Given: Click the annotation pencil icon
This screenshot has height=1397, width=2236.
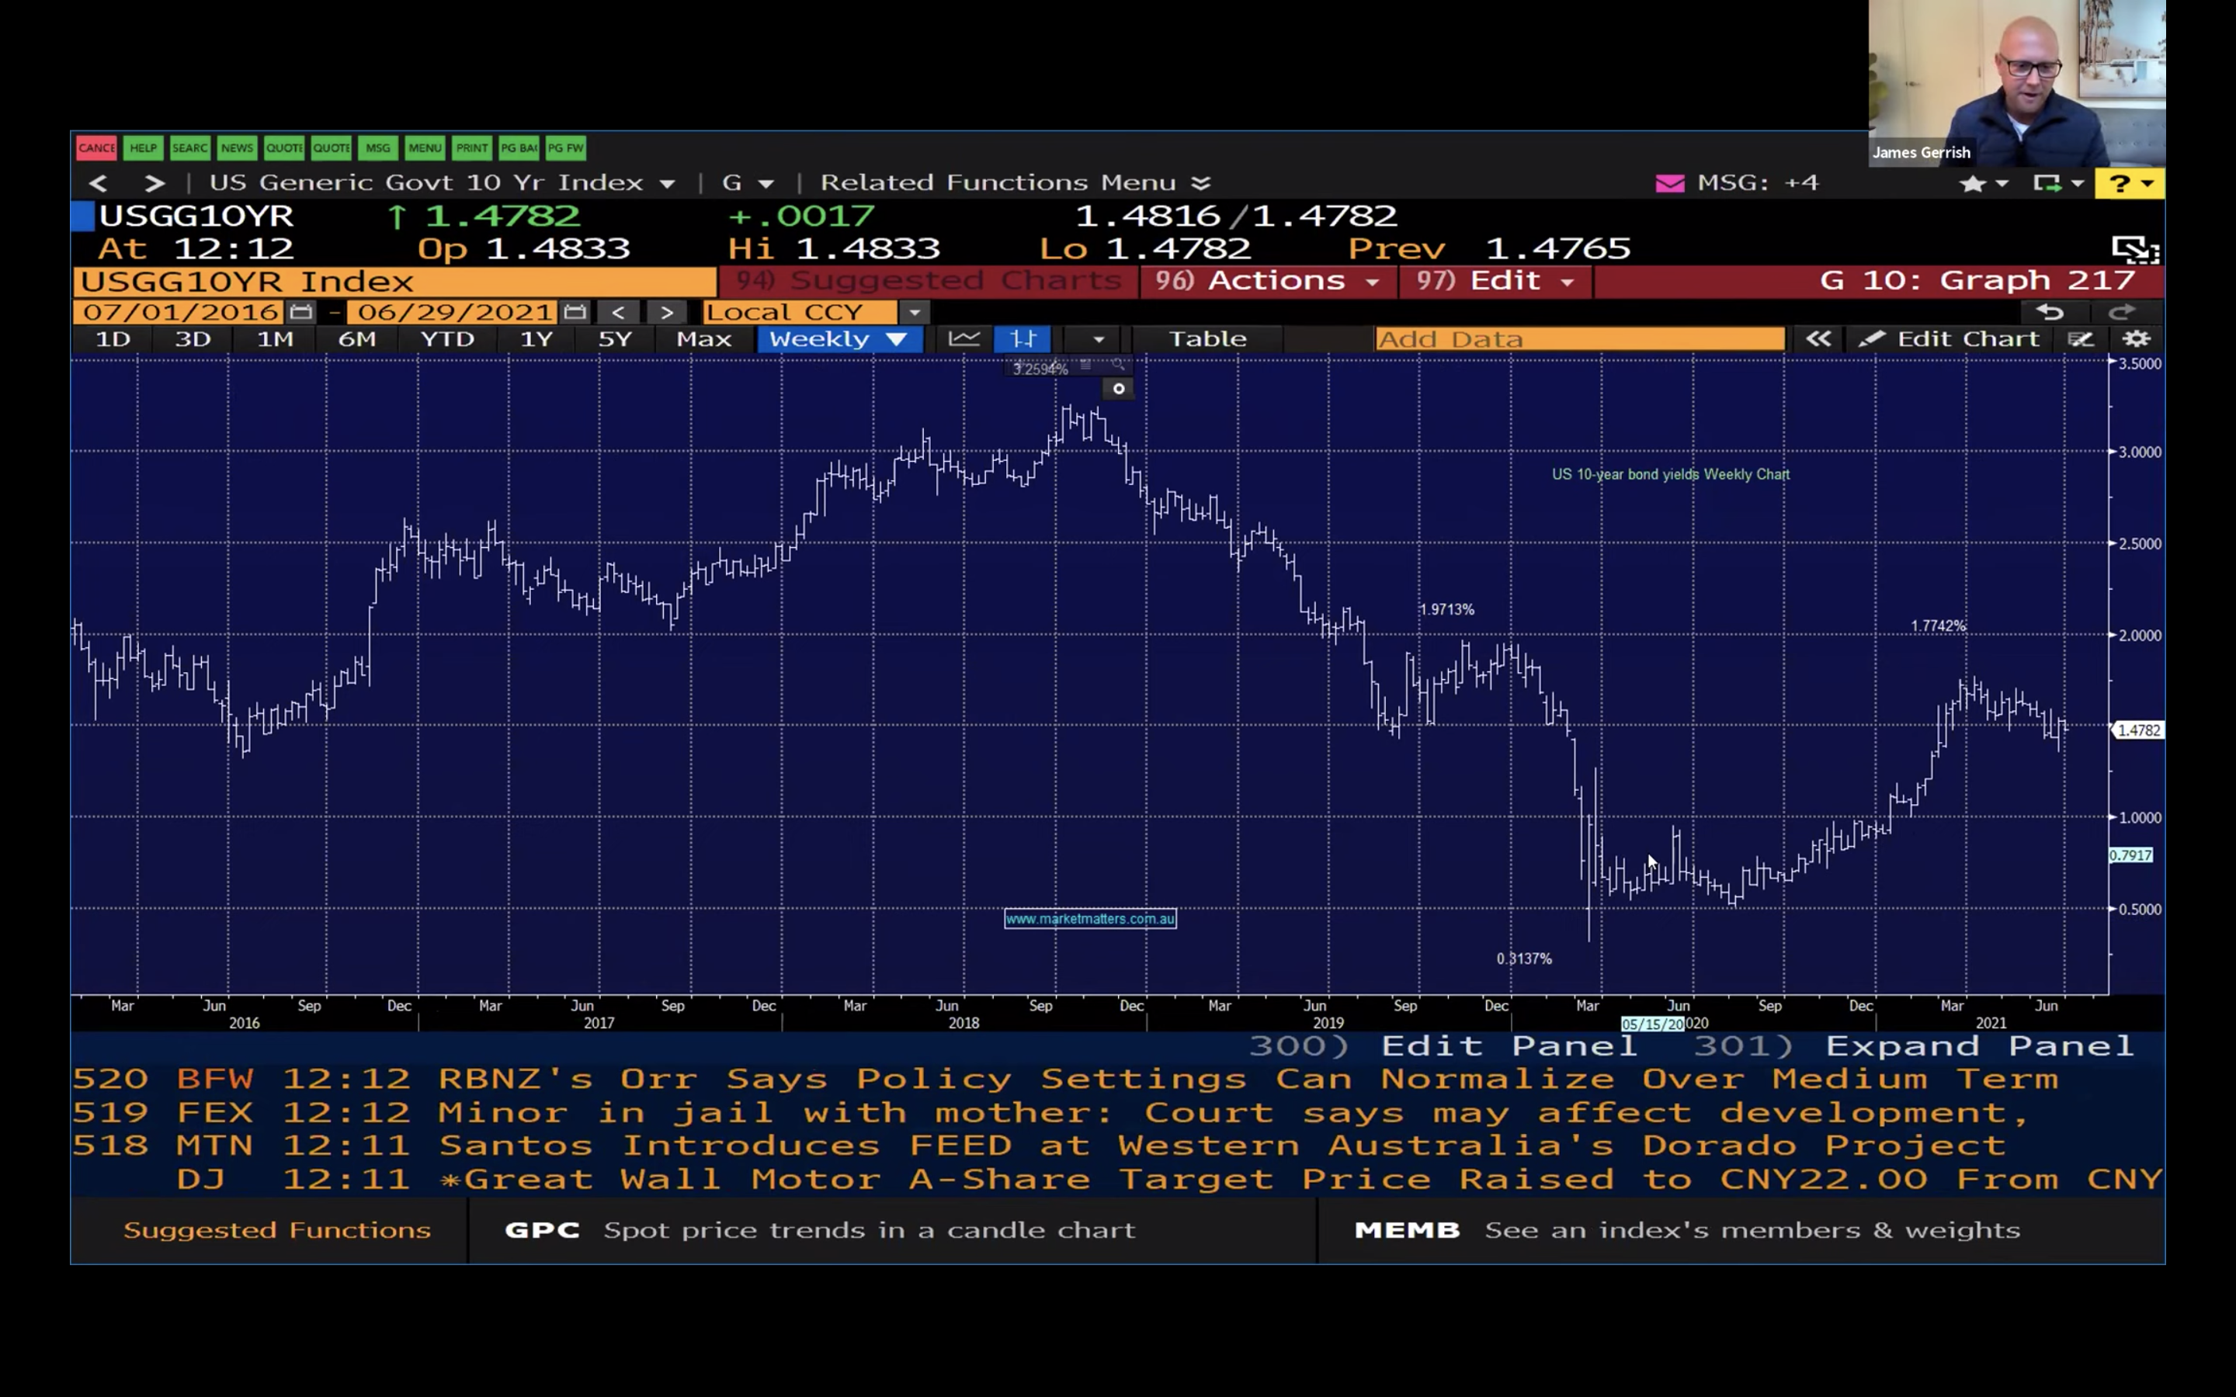Looking at the screenshot, I should (2080, 339).
